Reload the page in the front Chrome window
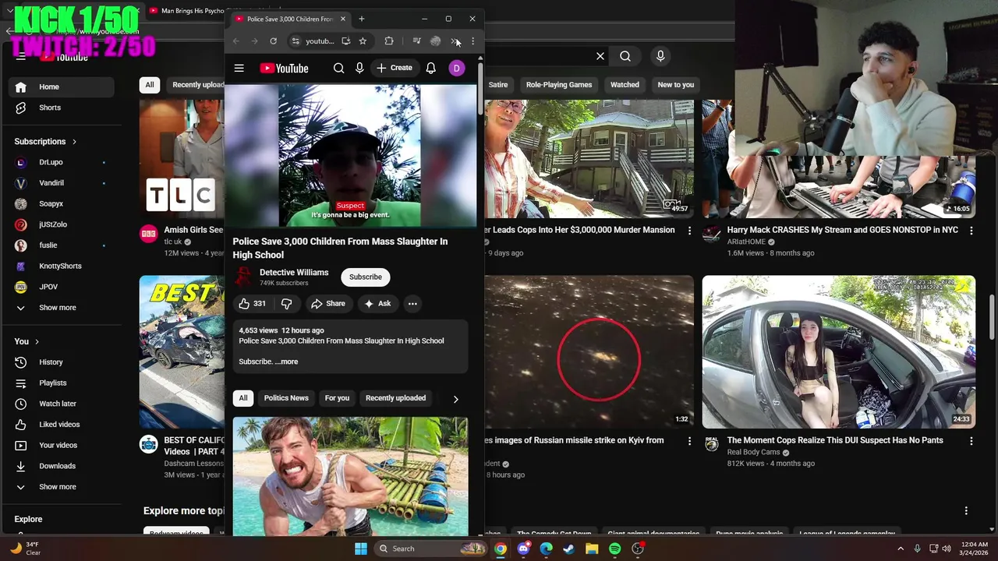This screenshot has height=561, width=998. 273,41
